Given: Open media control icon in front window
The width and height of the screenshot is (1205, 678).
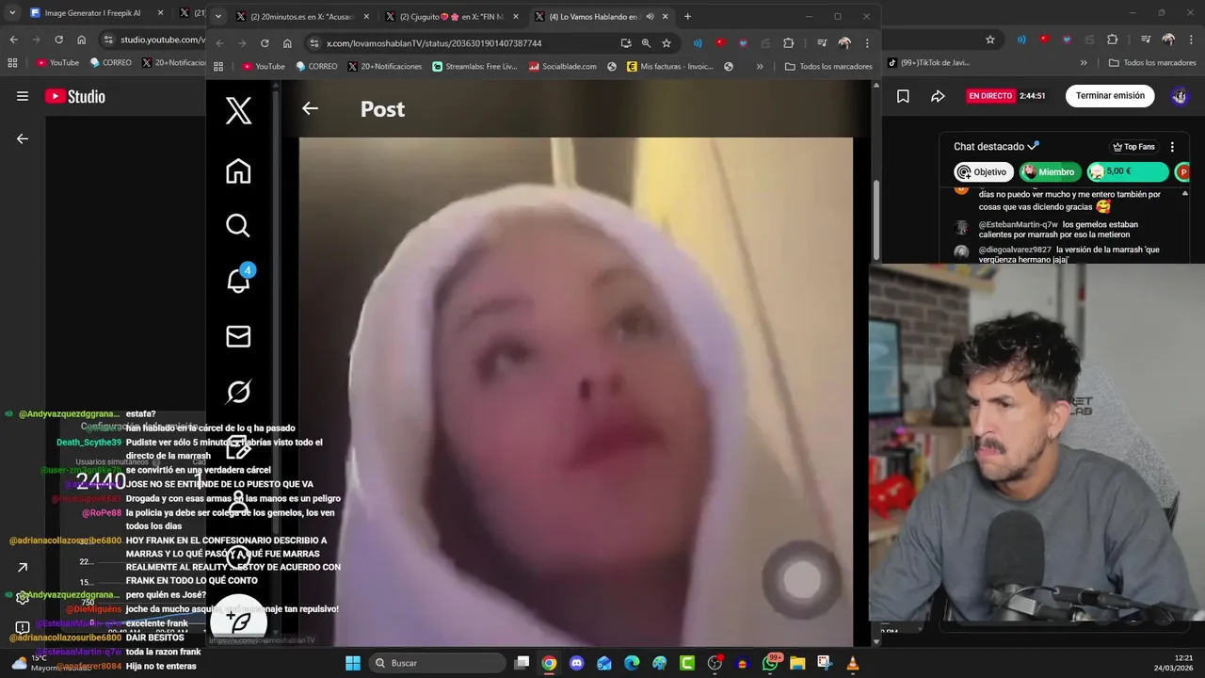Looking at the screenshot, I should [822, 43].
